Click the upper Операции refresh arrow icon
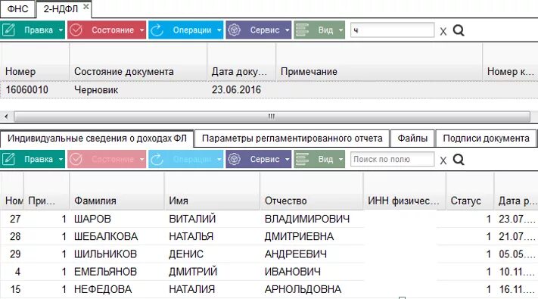Image resolution: width=538 pixels, height=299 pixels. click(157, 30)
